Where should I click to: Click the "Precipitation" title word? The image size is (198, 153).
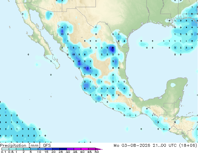(13, 146)
